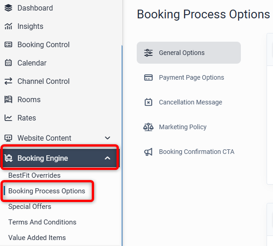The width and height of the screenshot is (273, 246).
Task: Click the Booking Confirmation CTA megaphone icon
Action: click(x=148, y=152)
